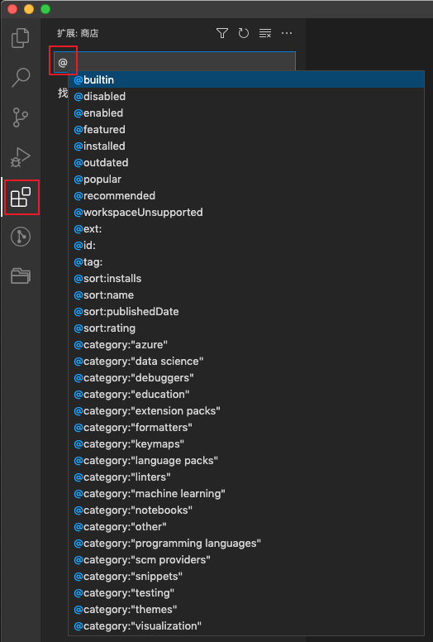This screenshot has width=433, height=642.
Task: Open the Source Control view
Action: pos(21,117)
